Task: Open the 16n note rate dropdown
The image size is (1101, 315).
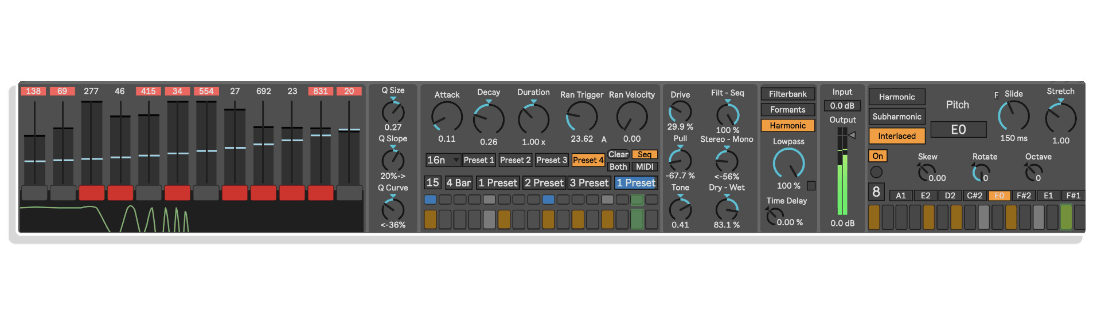Action: click(x=443, y=160)
